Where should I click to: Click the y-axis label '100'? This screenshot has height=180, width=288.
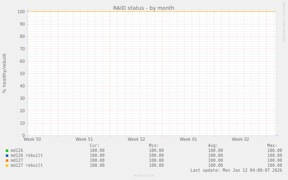[21, 12]
